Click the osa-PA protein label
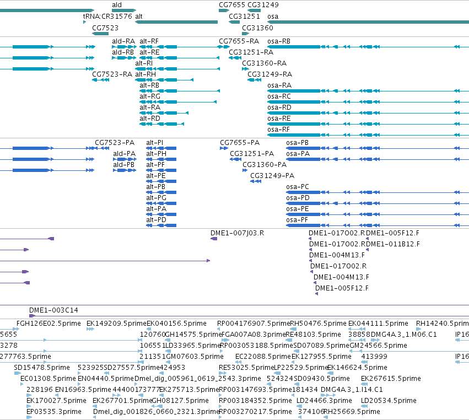Screen dimensions: 469x420 (298, 154)
